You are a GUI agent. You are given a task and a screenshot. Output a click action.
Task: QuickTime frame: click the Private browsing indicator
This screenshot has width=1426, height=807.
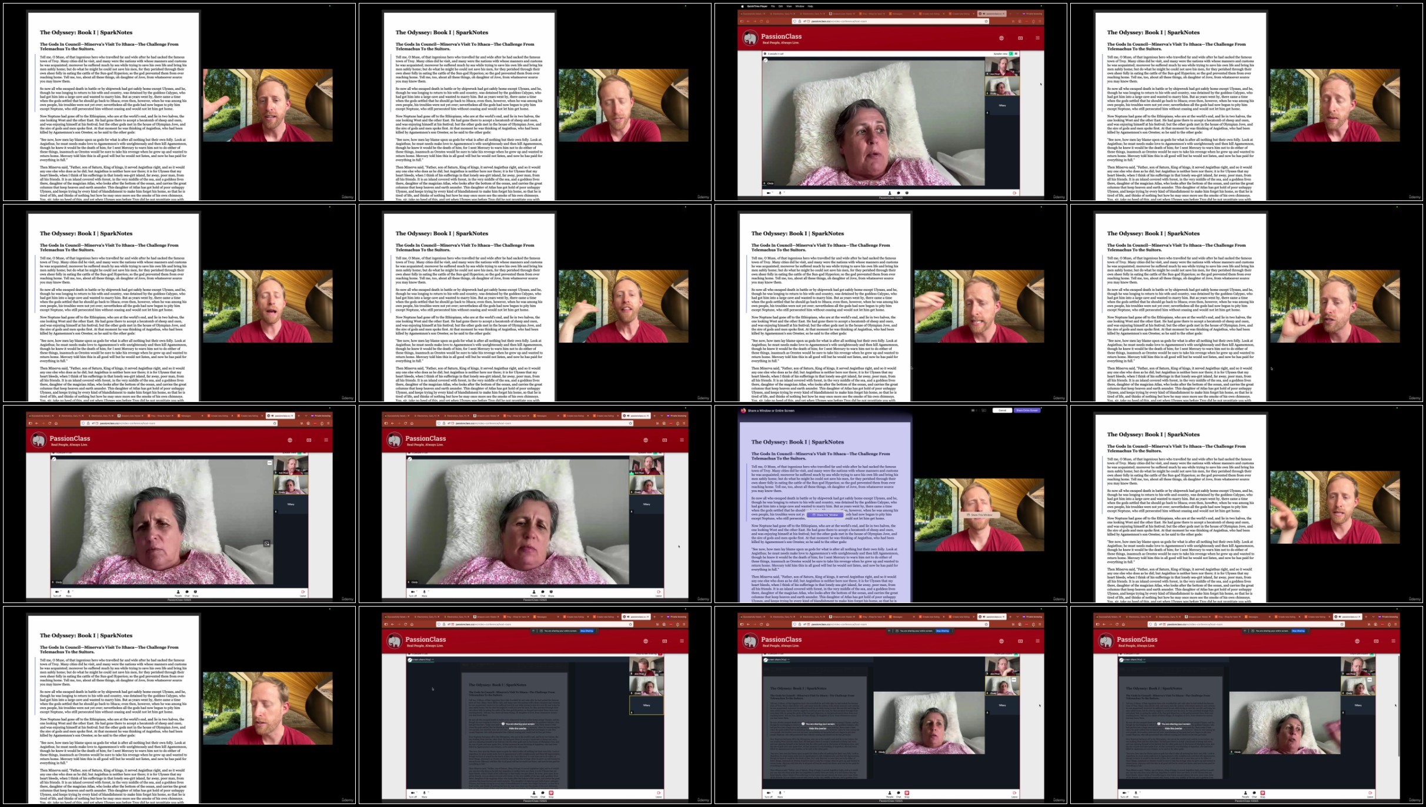coord(1032,13)
